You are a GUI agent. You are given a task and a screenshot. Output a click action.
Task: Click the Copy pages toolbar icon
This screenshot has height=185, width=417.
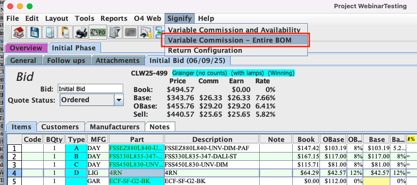(50, 32)
